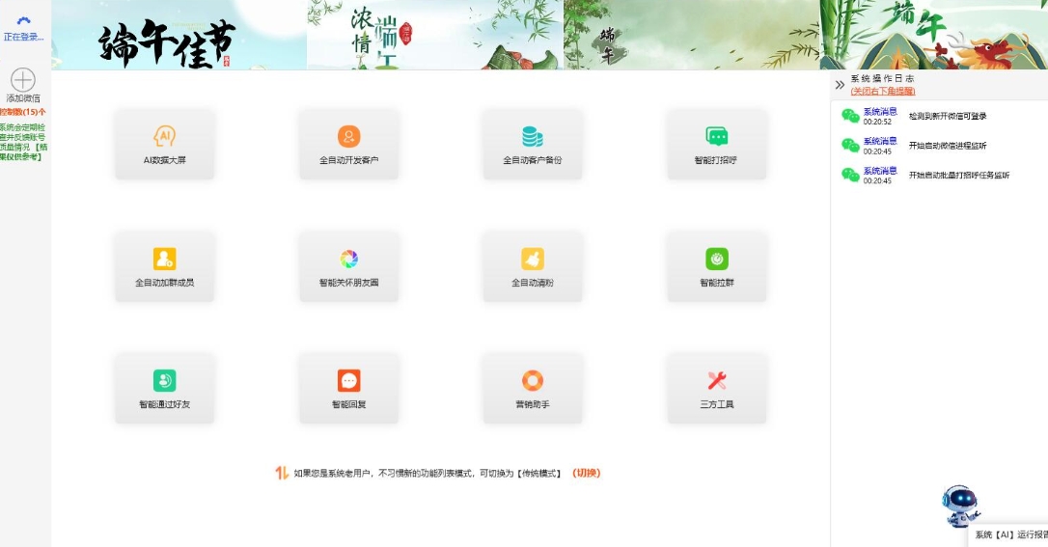Switch to traditional mode via 切换 link
The height and width of the screenshot is (547, 1048).
(x=586, y=473)
